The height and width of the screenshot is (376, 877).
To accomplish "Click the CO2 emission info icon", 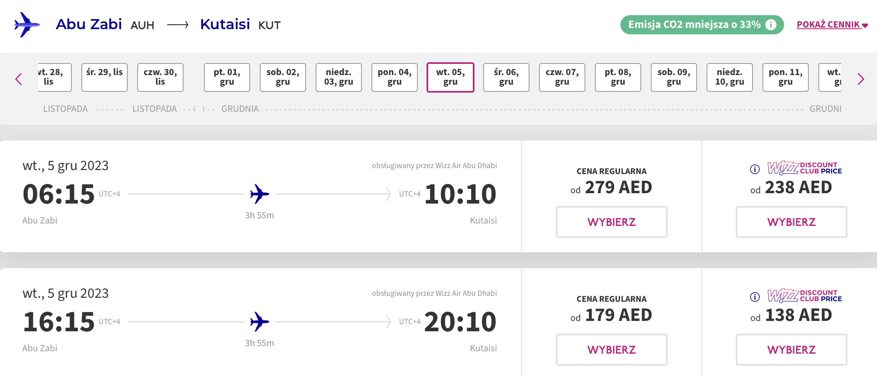I will pyautogui.click(x=771, y=25).
